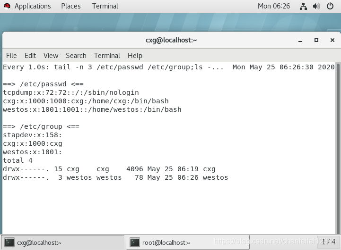Minimize the cxg@localhost terminal window

300,41
